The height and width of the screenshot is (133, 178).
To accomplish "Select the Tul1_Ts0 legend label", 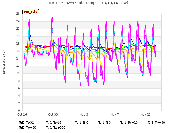I will click(105, 122).
